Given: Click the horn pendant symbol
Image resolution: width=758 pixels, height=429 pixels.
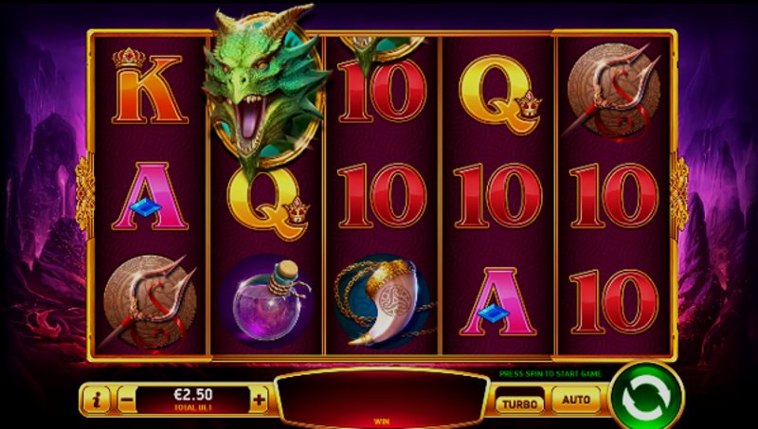Looking at the screenshot, I should click(385, 302).
